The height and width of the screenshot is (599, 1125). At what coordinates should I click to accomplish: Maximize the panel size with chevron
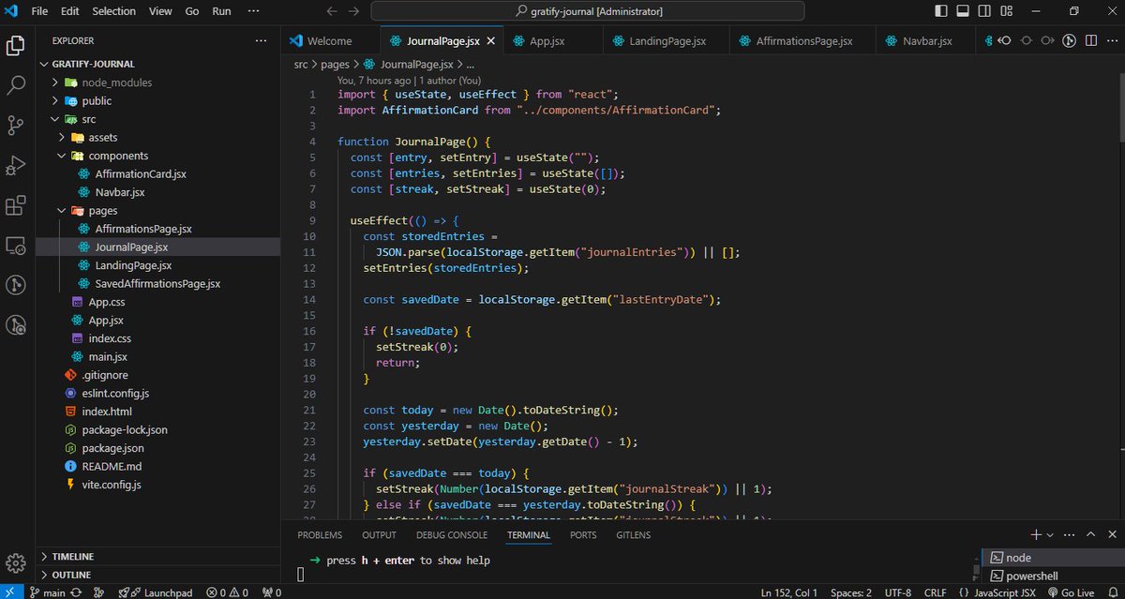1090,534
